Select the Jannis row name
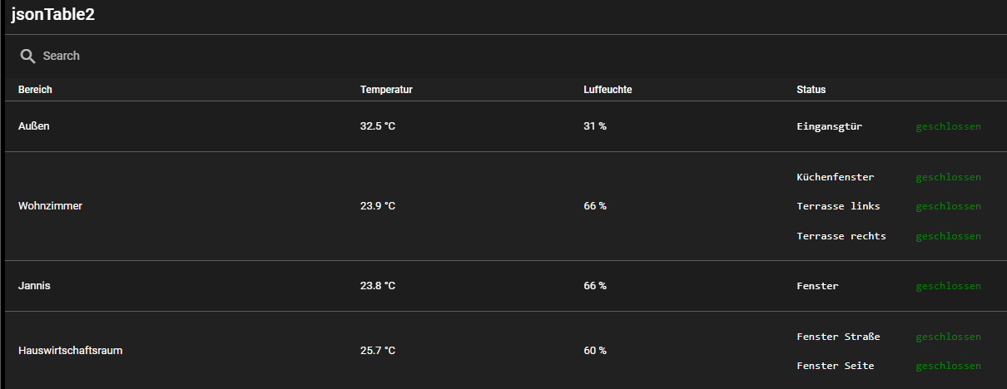The width and height of the screenshot is (1007, 389). click(34, 286)
